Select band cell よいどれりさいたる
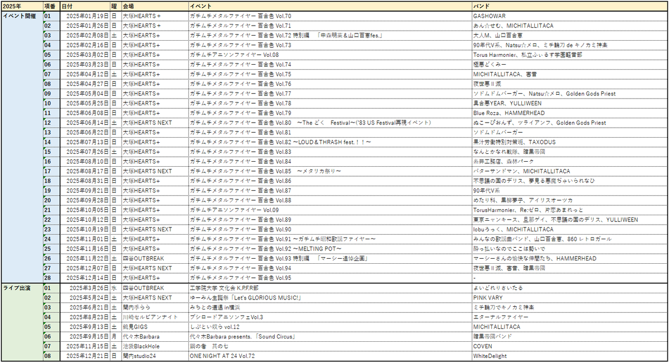 (569, 288)
